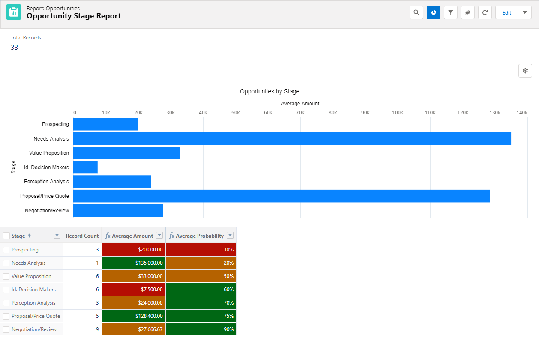The image size is (539, 344).
Task: Open the report search tool
Action: point(416,12)
